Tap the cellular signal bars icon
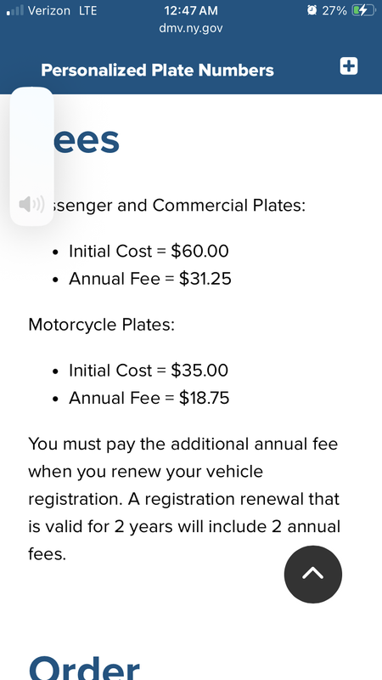Screen dimensions: 382x680 [14, 10]
